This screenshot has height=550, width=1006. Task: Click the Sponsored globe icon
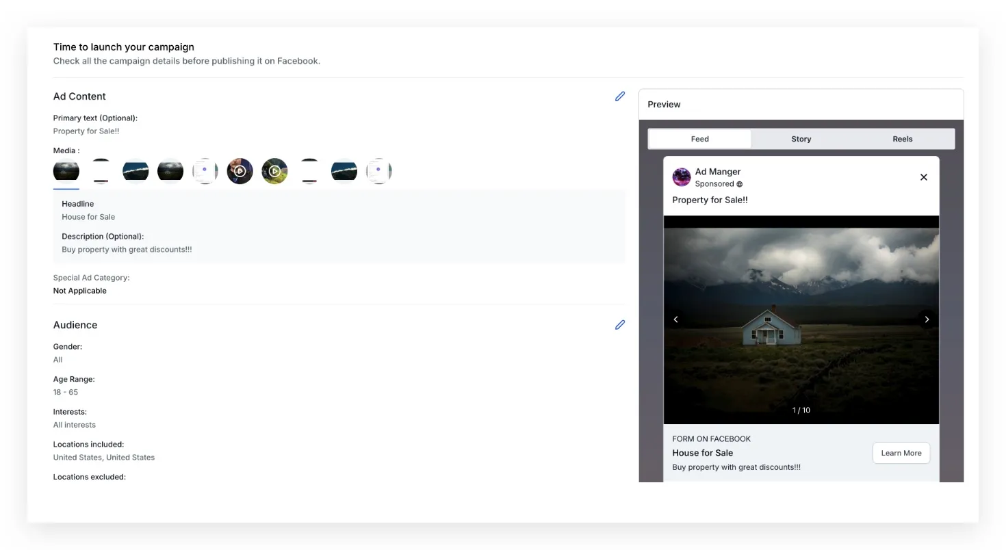[x=739, y=184]
